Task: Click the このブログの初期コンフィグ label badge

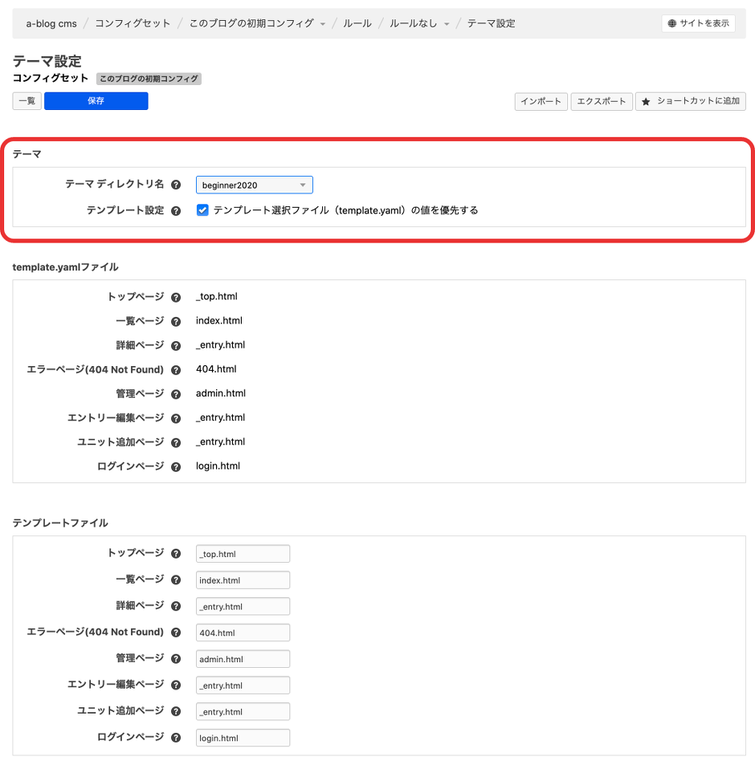Action: [148, 78]
